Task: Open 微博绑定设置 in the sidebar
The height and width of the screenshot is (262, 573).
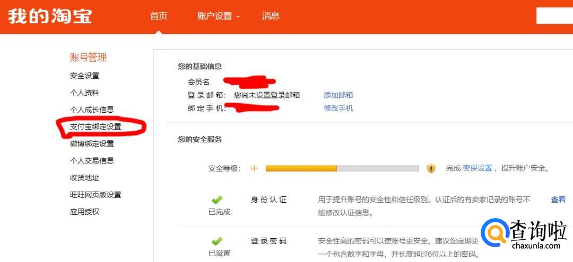Action: click(92, 143)
